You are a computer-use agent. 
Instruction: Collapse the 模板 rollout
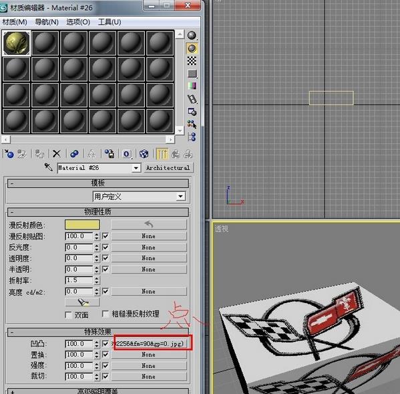[x=98, y=183]
